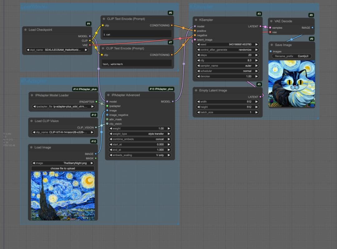Open the scheduler dropdown showing normal
Screen dimensions: 337x249
[x=227, y=71]
